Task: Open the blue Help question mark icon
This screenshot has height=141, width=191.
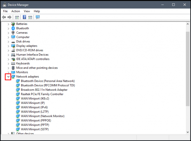Action: [x=24, y=17]
